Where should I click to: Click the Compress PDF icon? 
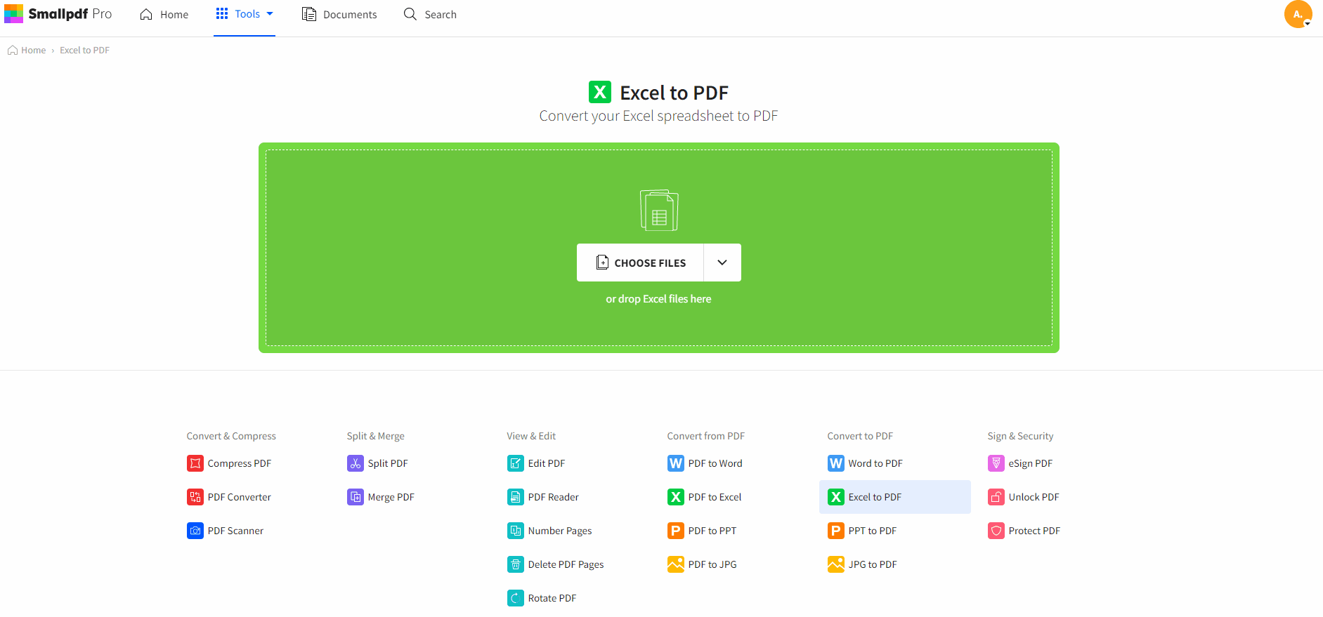[x=195, y=463]
